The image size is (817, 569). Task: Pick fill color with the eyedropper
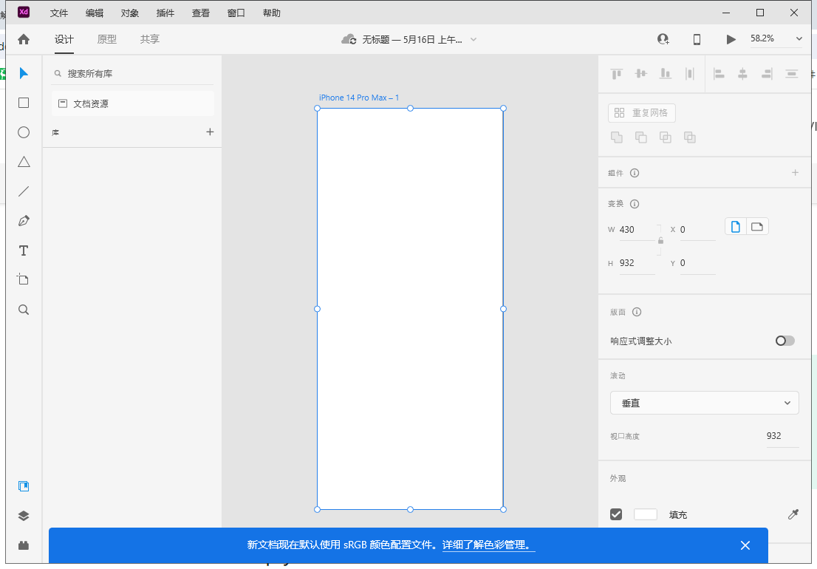pyautogui.click(x=794, y=514)
